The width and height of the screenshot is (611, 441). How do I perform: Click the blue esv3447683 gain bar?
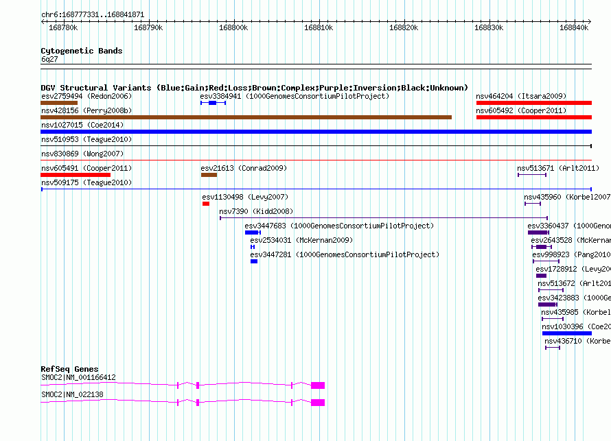(x=253, y=233)
